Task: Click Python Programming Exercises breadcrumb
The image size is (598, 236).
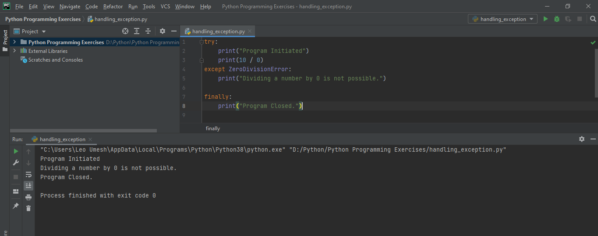Action: click(43, 19)
